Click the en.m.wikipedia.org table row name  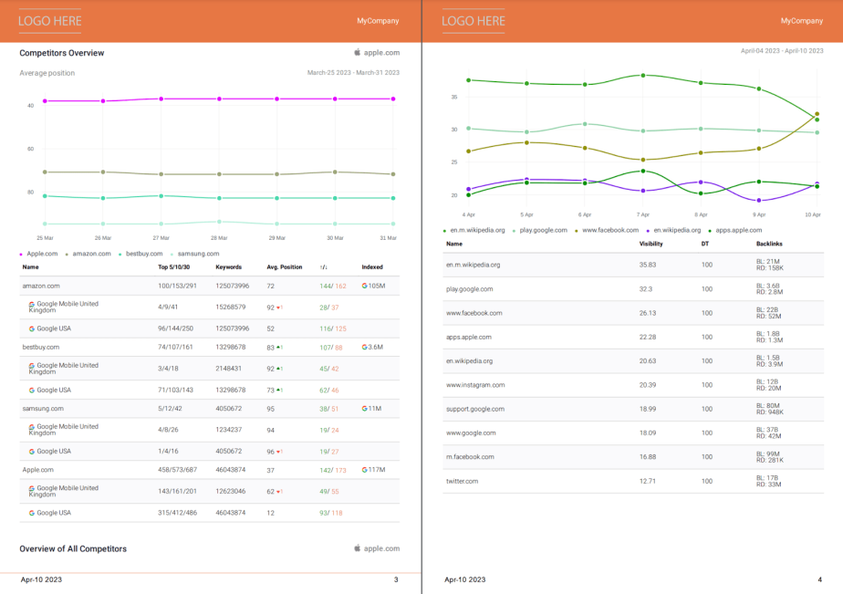[x=474, y=265]
